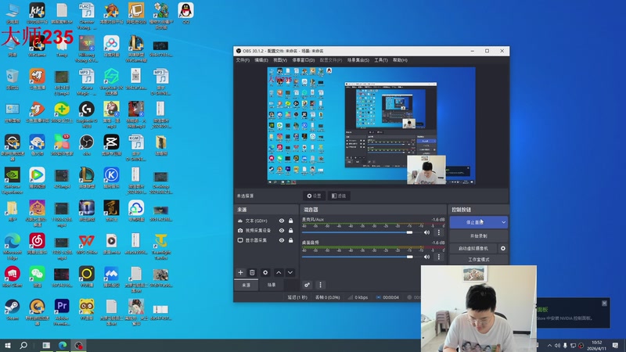Mute 桌面音频 with speaker icon
Screen dimensions: 626x352
[426, 257]
